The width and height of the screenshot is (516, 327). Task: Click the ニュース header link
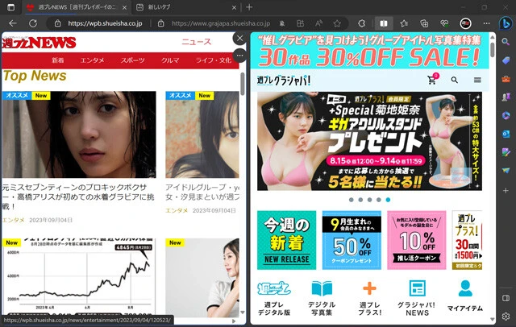pos(196,42)
